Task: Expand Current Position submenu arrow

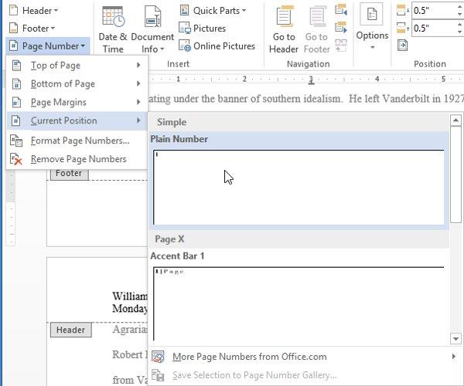Action: coord(138,120)
